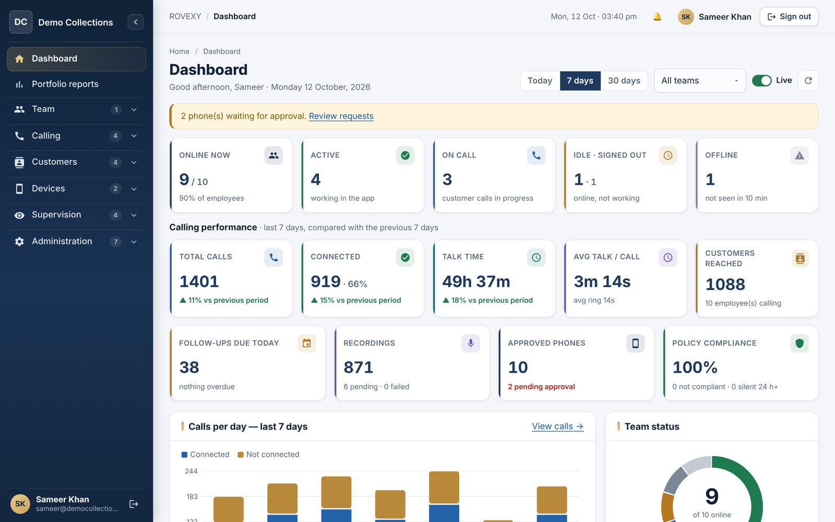The image size is (835, 522).
Task: Click the DC Demo Collections logo
Action: [21, 22]
